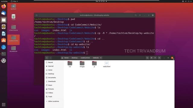The height and width of the screenshot is (108, 193).
Task: Open Desktop in the Files sidebar
Action: [54, 74]
